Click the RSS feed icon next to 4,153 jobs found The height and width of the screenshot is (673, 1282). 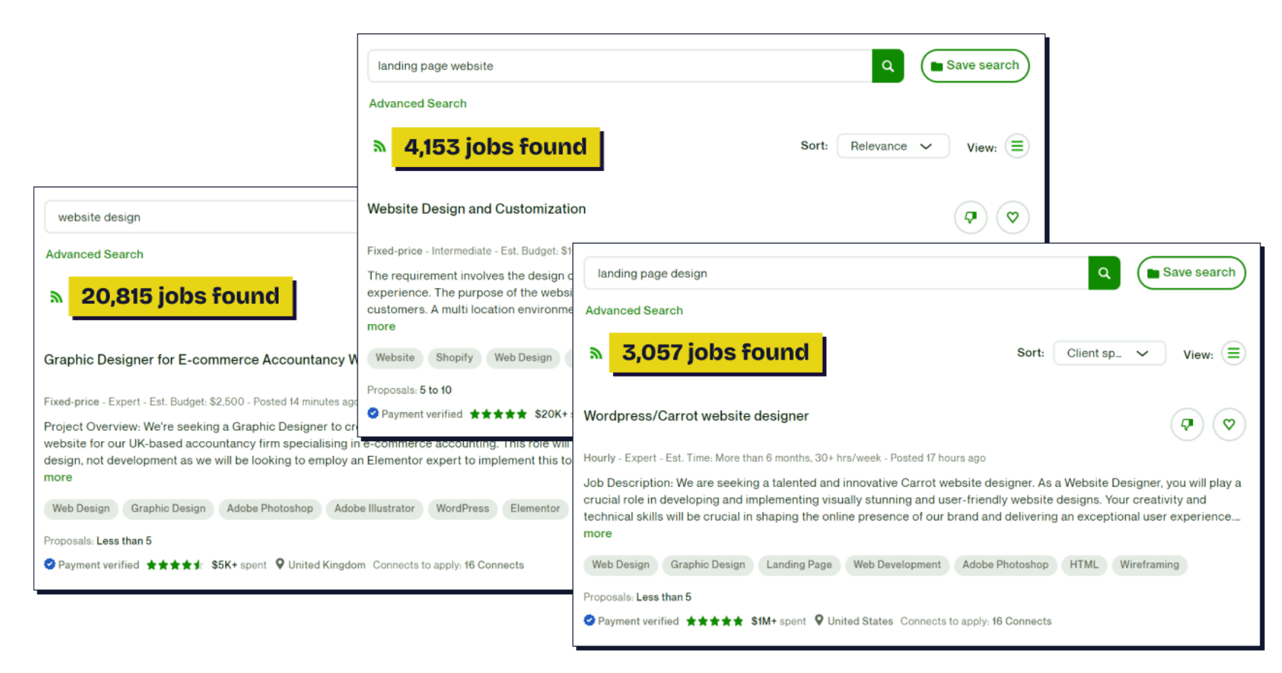click(x=379, y=146)
